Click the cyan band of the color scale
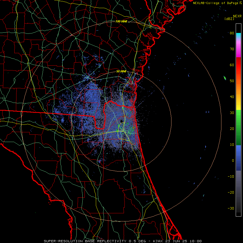The image size is (243, 243). [238, 35]
